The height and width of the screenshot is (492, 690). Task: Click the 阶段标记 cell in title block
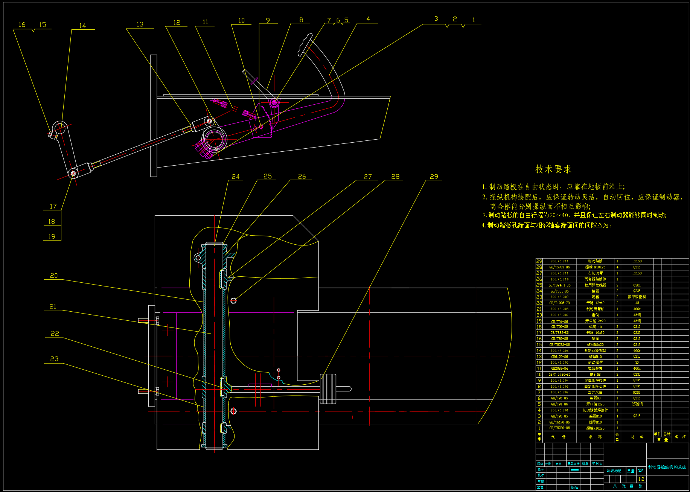[x=614, y=471]
